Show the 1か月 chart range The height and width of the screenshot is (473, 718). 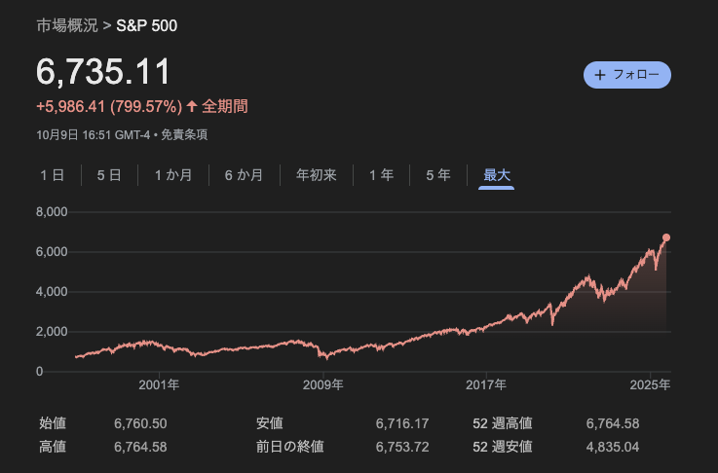click(x=172, y=175)
